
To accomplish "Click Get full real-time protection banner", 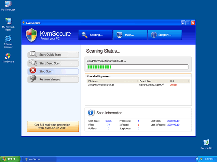I will (53, 126).
